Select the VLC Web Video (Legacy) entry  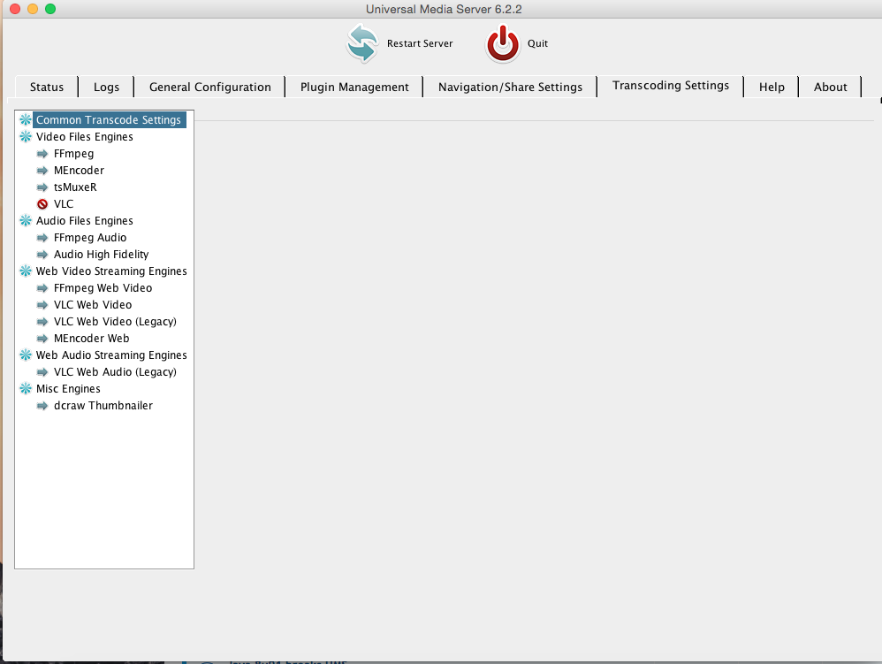click(x=115, y=322)
